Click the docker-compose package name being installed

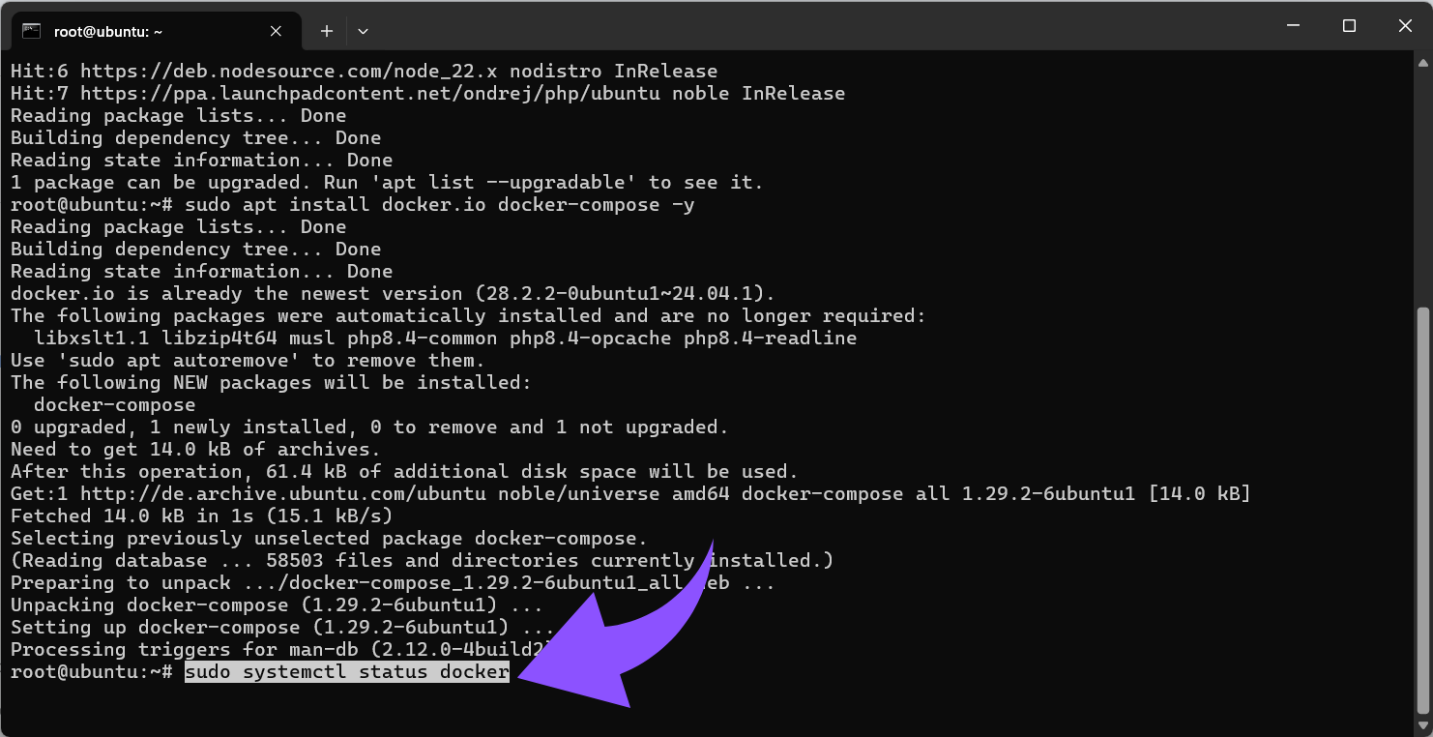[115, 404]
